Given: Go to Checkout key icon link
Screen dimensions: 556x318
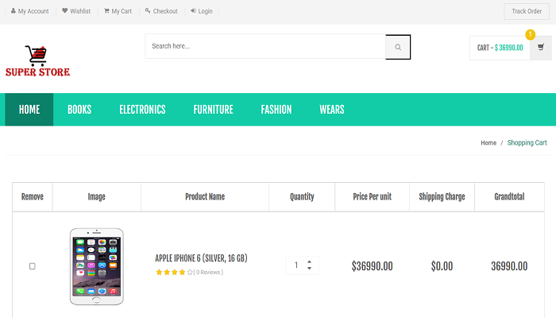Looking at the screenshot, I should (161, 11).
